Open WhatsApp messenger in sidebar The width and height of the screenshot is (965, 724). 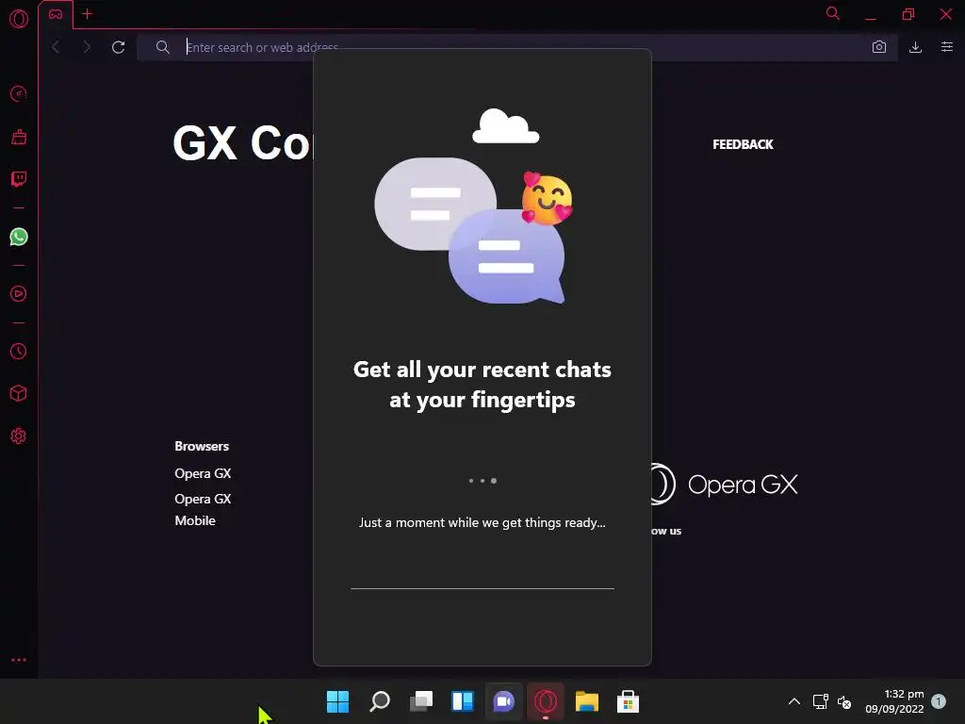(x=19, y=237)
